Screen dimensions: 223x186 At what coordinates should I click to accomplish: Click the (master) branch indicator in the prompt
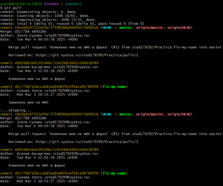coord(73,4)
